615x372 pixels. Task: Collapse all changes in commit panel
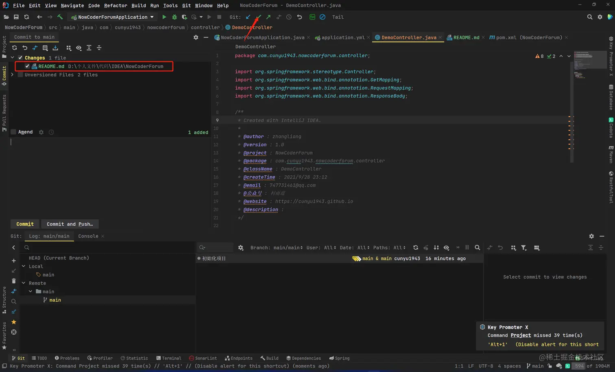pos(99,48)
